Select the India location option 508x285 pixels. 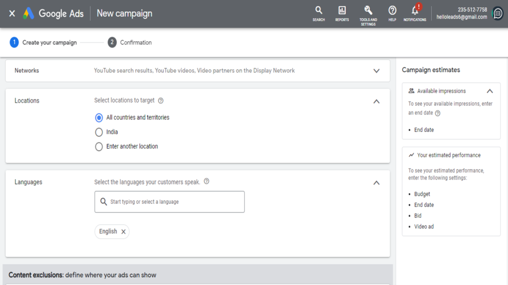(99, 132)
